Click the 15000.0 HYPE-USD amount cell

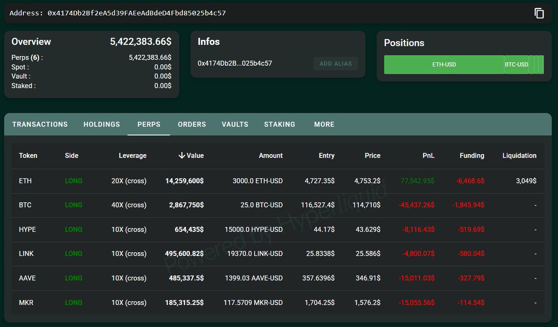click(253, 230)
